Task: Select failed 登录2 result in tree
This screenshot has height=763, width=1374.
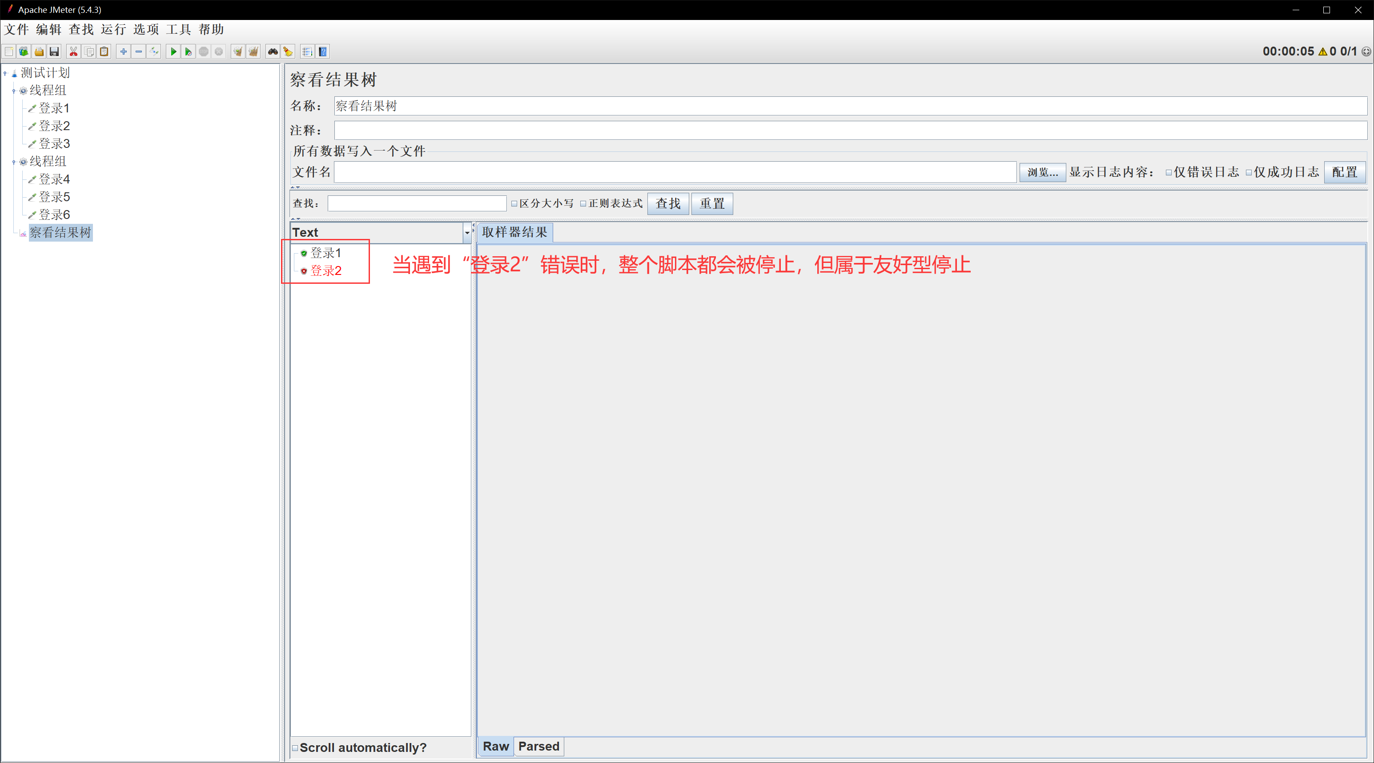Action: pos(325,270)
